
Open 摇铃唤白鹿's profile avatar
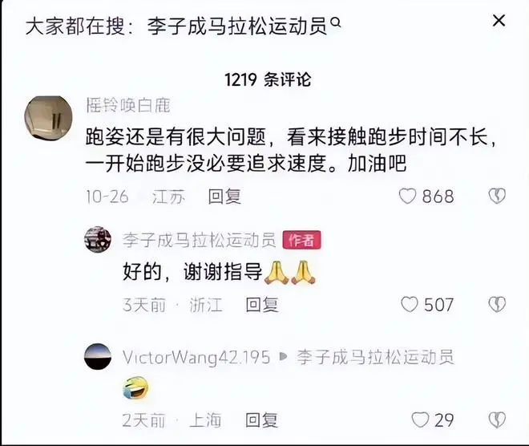point(49,119)
